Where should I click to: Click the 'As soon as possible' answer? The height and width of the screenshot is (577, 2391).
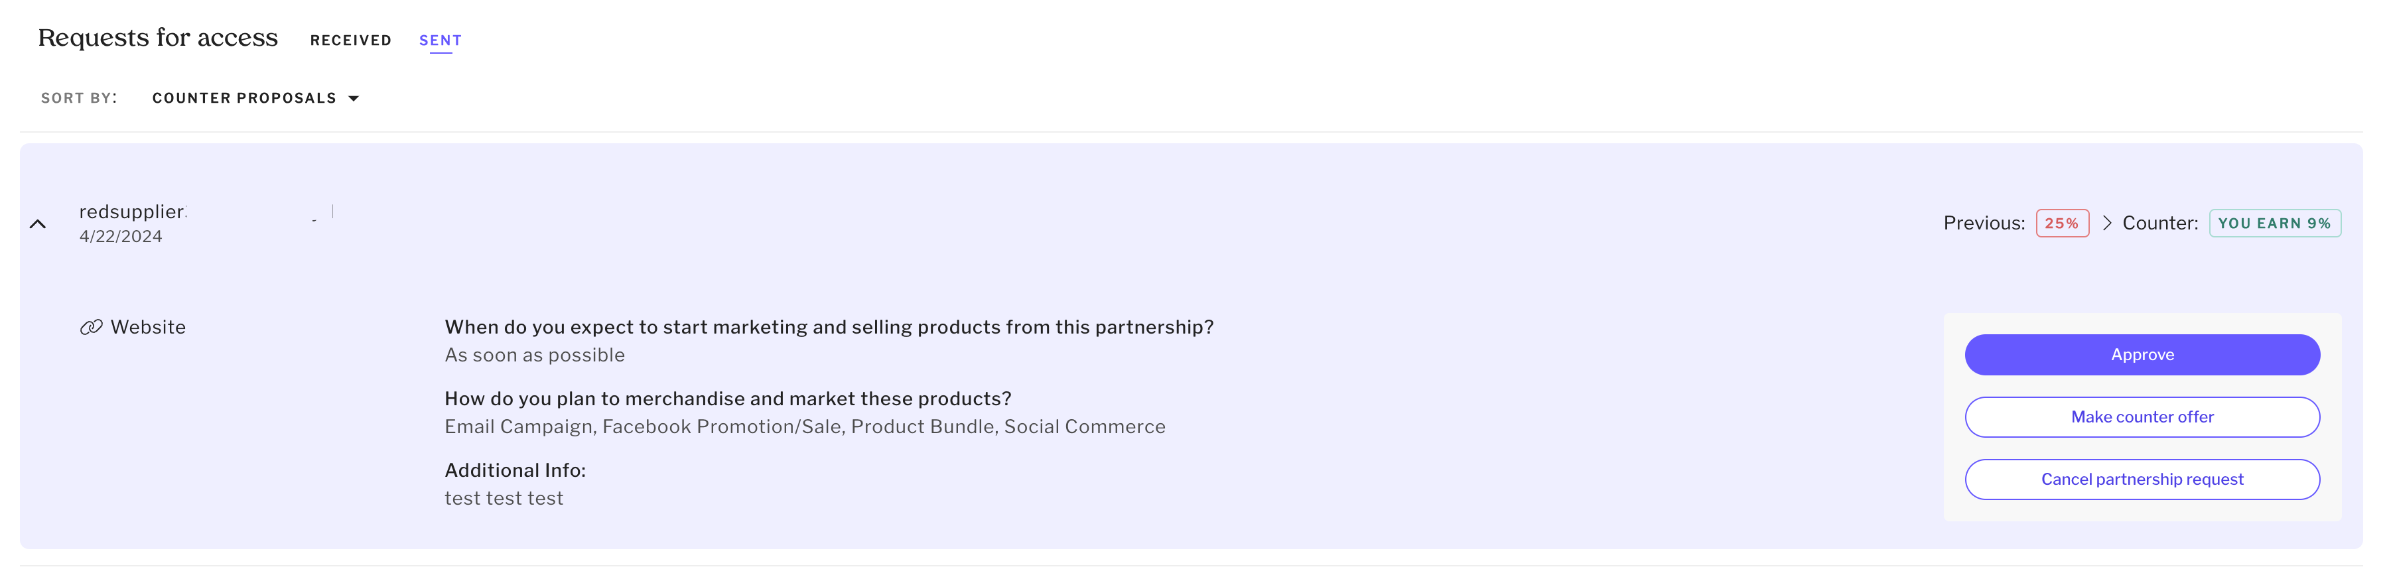click(535, 355)
